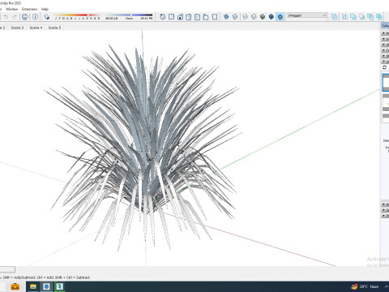Select the Hidden Line face style
Image resolution: width=389 pixels, height=292 pixels.
[254, 17]
